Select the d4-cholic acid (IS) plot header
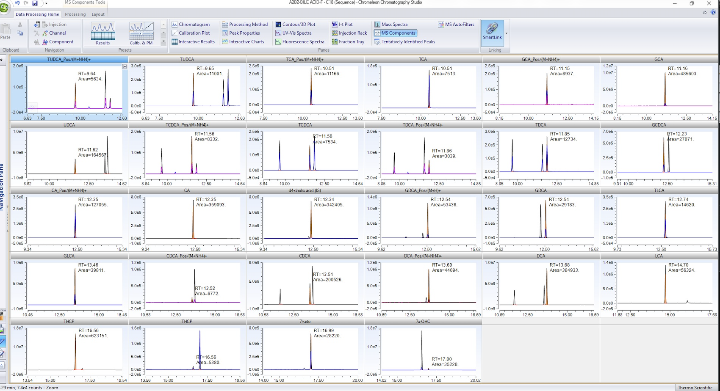Screen dimensions: 720x391 305,190
